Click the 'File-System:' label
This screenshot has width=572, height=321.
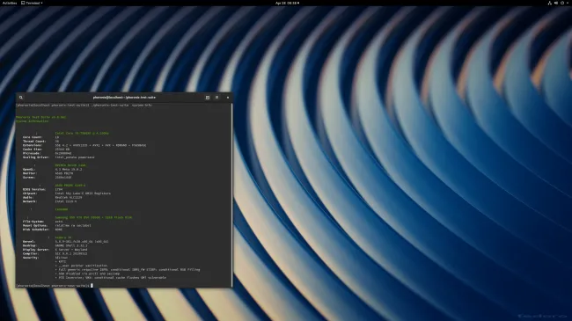pyautogui.click(x=33, y=222)
